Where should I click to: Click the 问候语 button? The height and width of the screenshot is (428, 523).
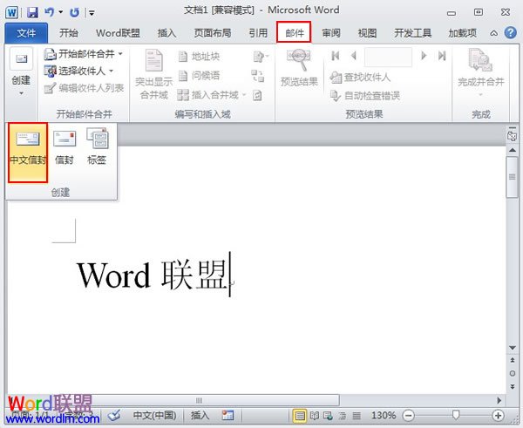(x=199, y=76)
